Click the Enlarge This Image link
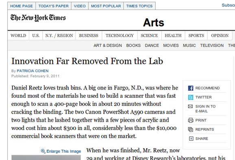The height and width of the screenshot is (160, 235). [x=63, y=151]
